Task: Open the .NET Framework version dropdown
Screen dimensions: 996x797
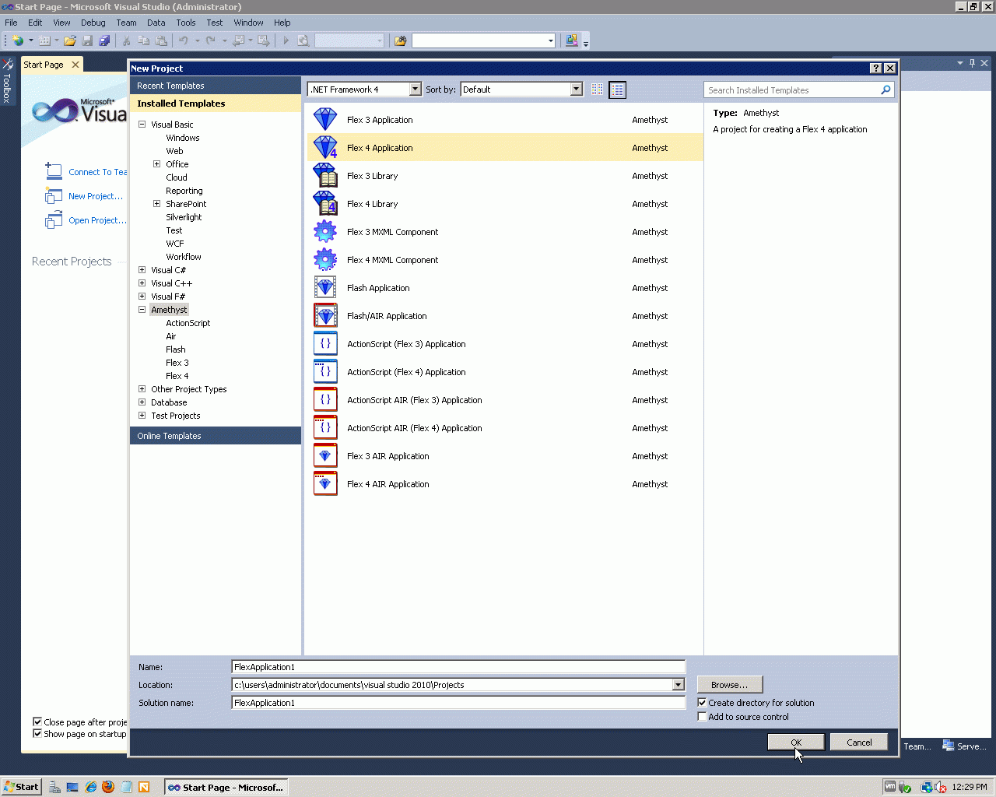Action: (x=415, y=90)
